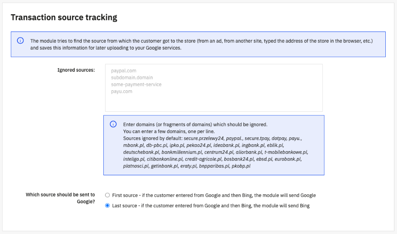
Task: Click the 'subdomain.domain' placeholder line
Action: point(132,78)
